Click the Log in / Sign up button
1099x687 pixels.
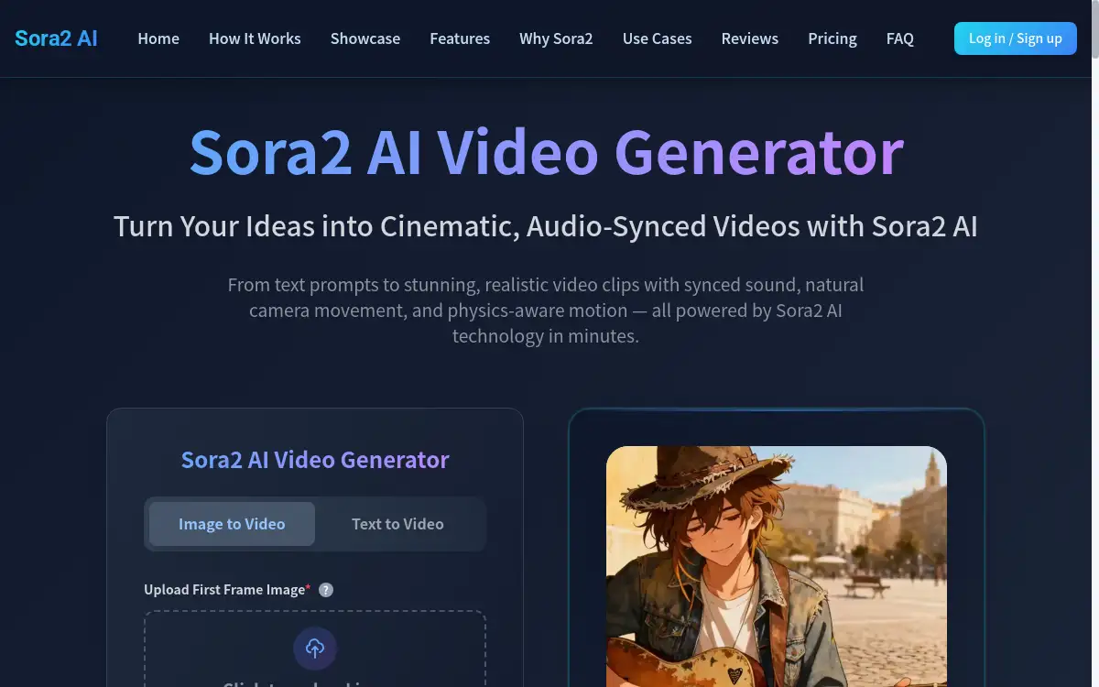click(1015, 38)
